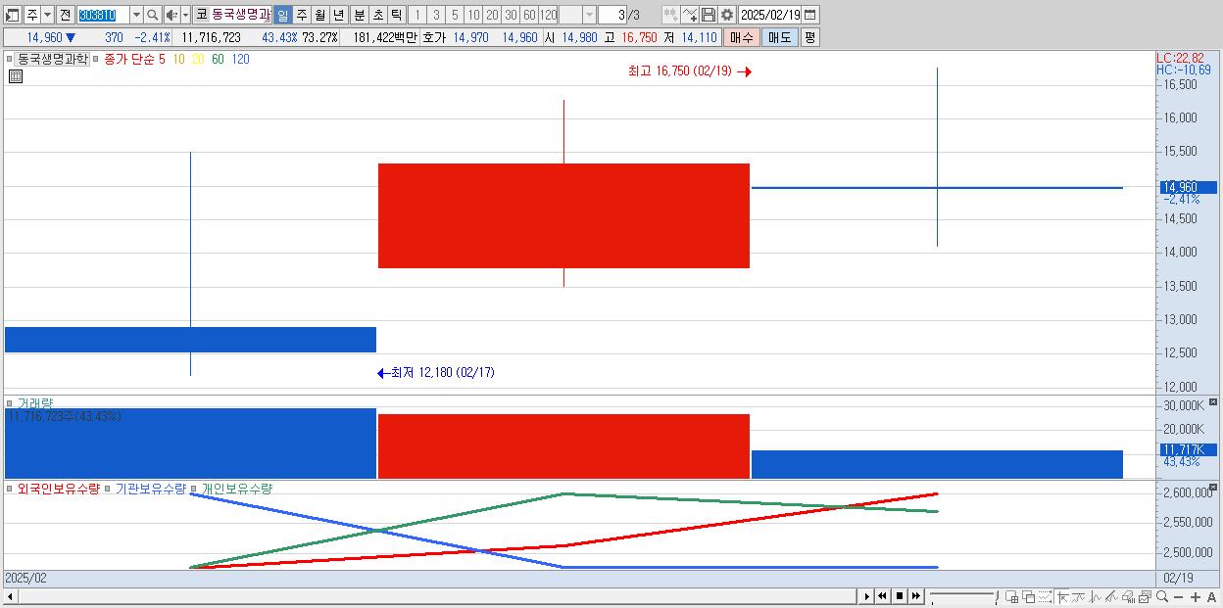Open the sound options dropdown arrow

[x=185, y=15]
